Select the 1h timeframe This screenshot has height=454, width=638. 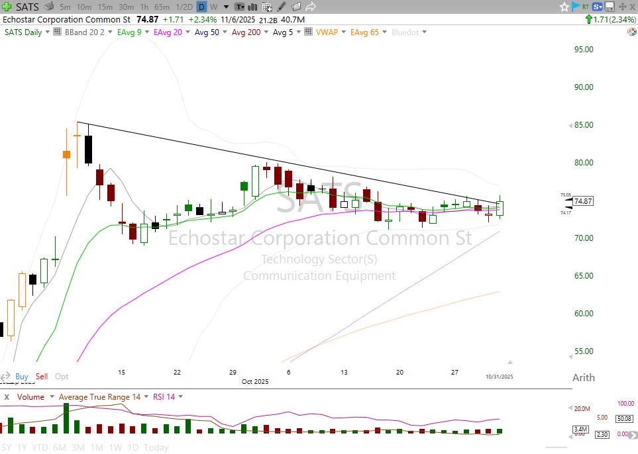(x=144, y=7)
